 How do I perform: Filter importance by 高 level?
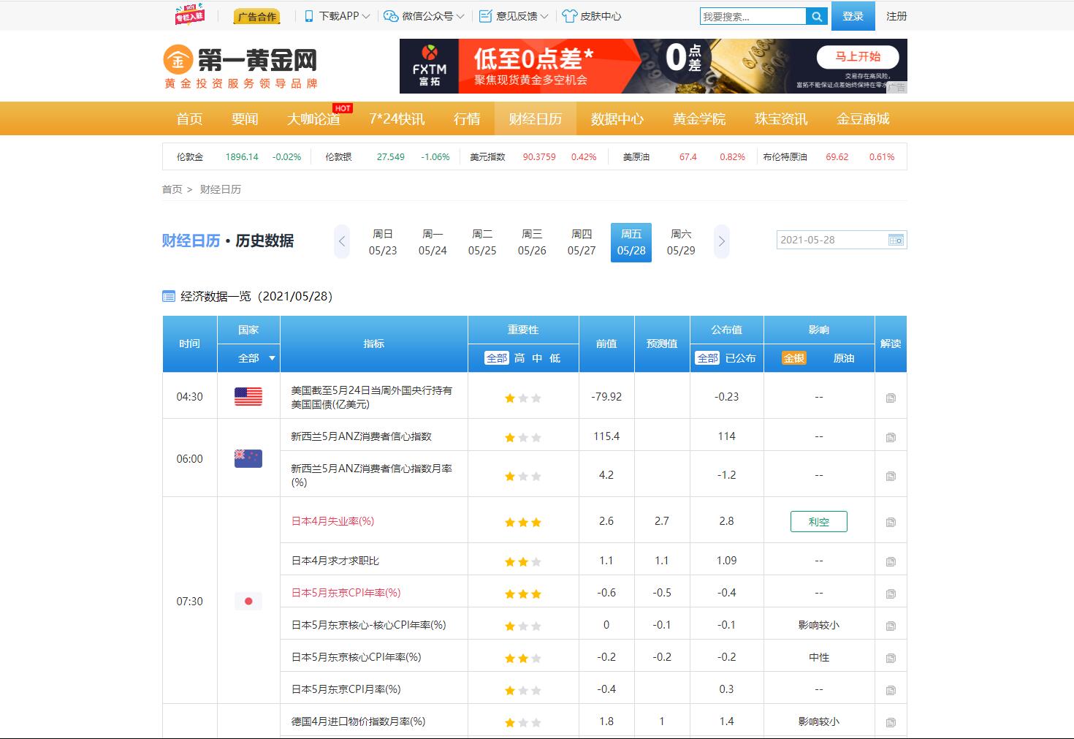[519, 358]
